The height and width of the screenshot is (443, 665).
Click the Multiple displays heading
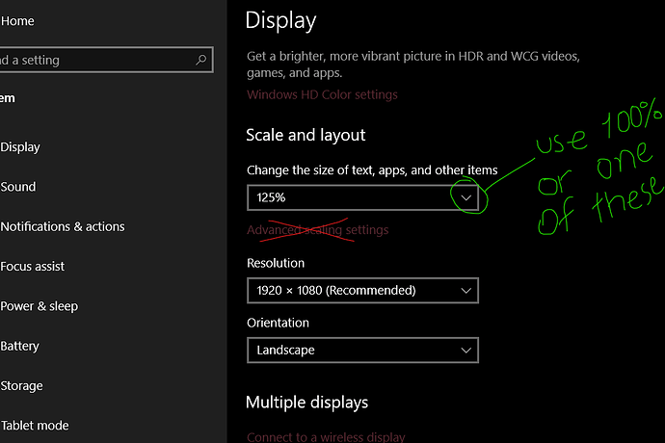point(307,403)
